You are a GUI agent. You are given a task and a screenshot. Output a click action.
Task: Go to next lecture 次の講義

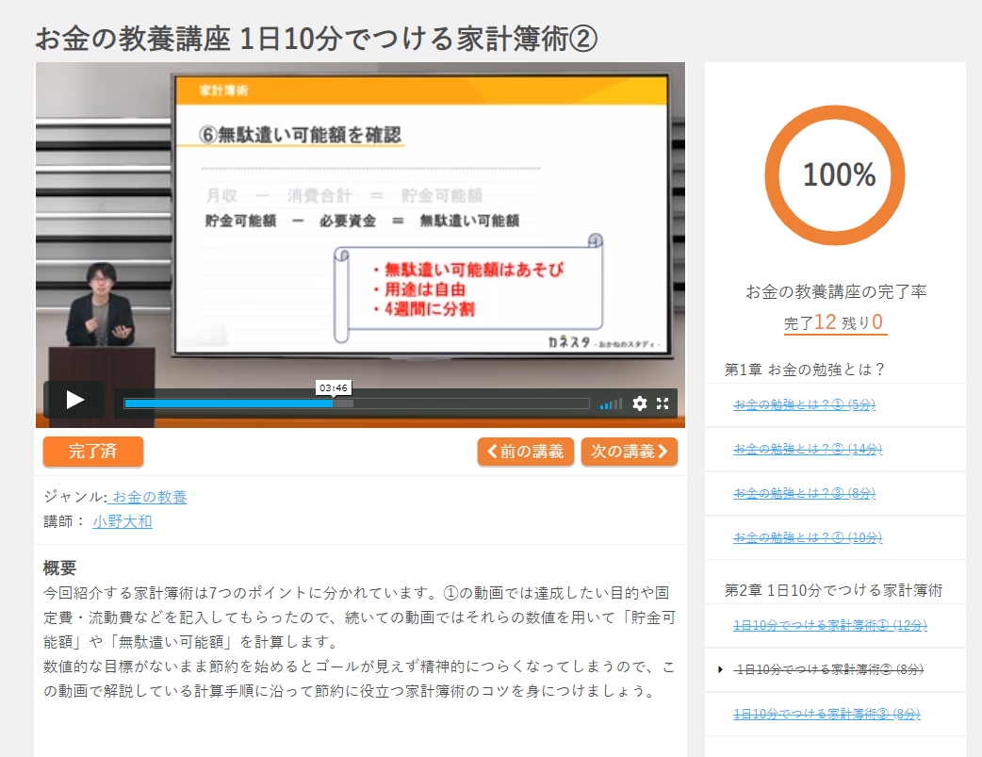point(629,452)
